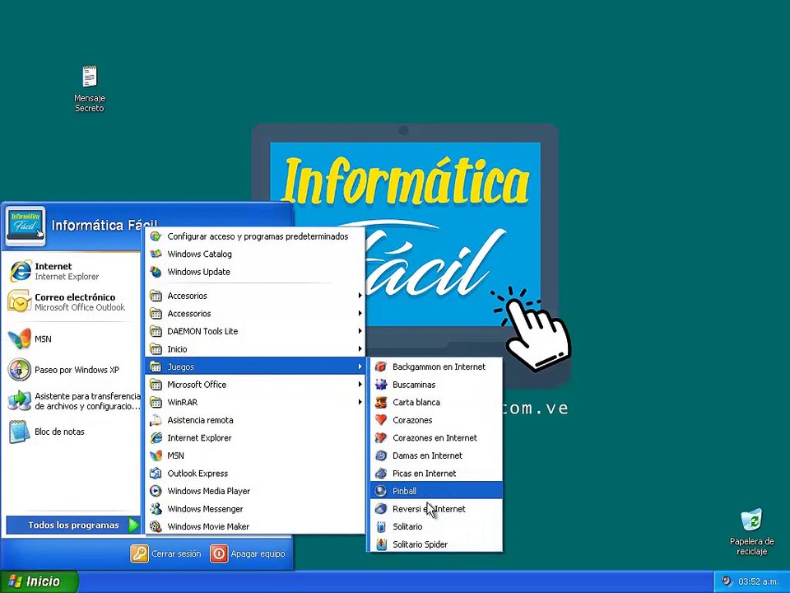Click the Correo electrónico Outlook icon

tap(20, 301)
